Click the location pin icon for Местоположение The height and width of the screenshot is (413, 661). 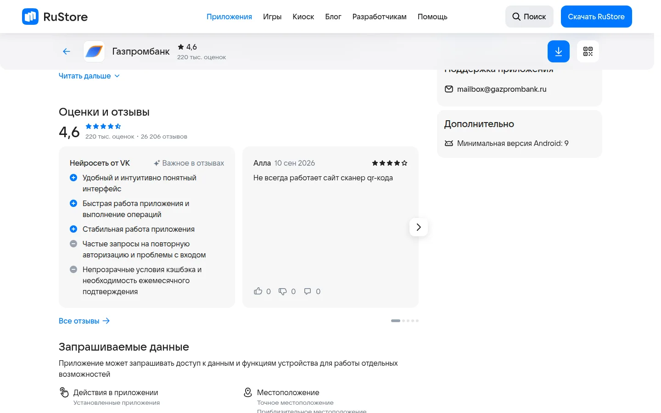248,392
